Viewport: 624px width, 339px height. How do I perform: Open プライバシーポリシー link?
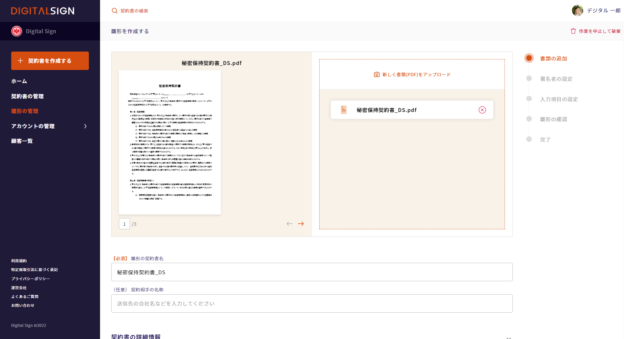point(30,279)
